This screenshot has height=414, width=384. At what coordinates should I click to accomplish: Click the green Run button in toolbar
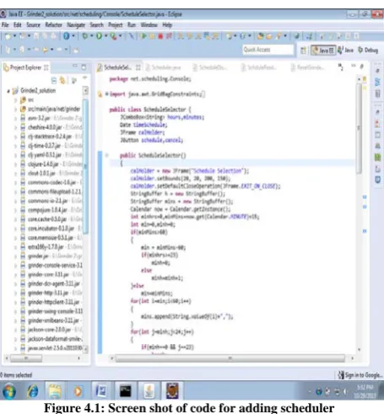(99, 36)
